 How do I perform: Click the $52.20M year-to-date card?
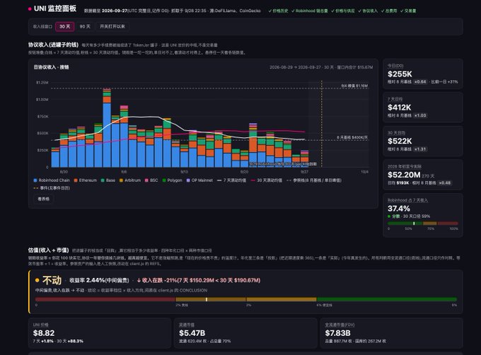point(423,175)
